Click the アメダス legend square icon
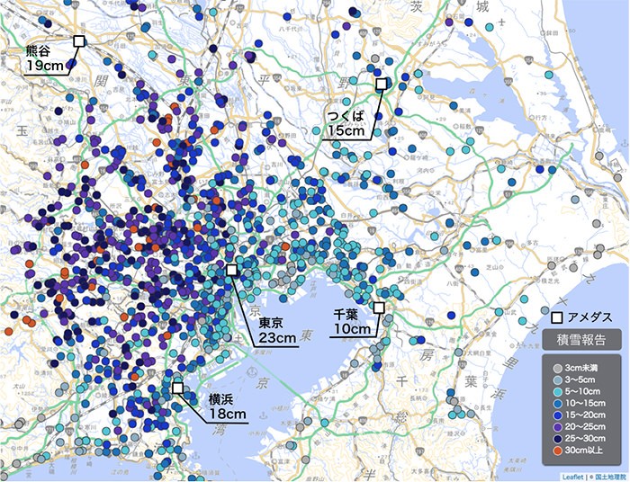 [557, 317]
